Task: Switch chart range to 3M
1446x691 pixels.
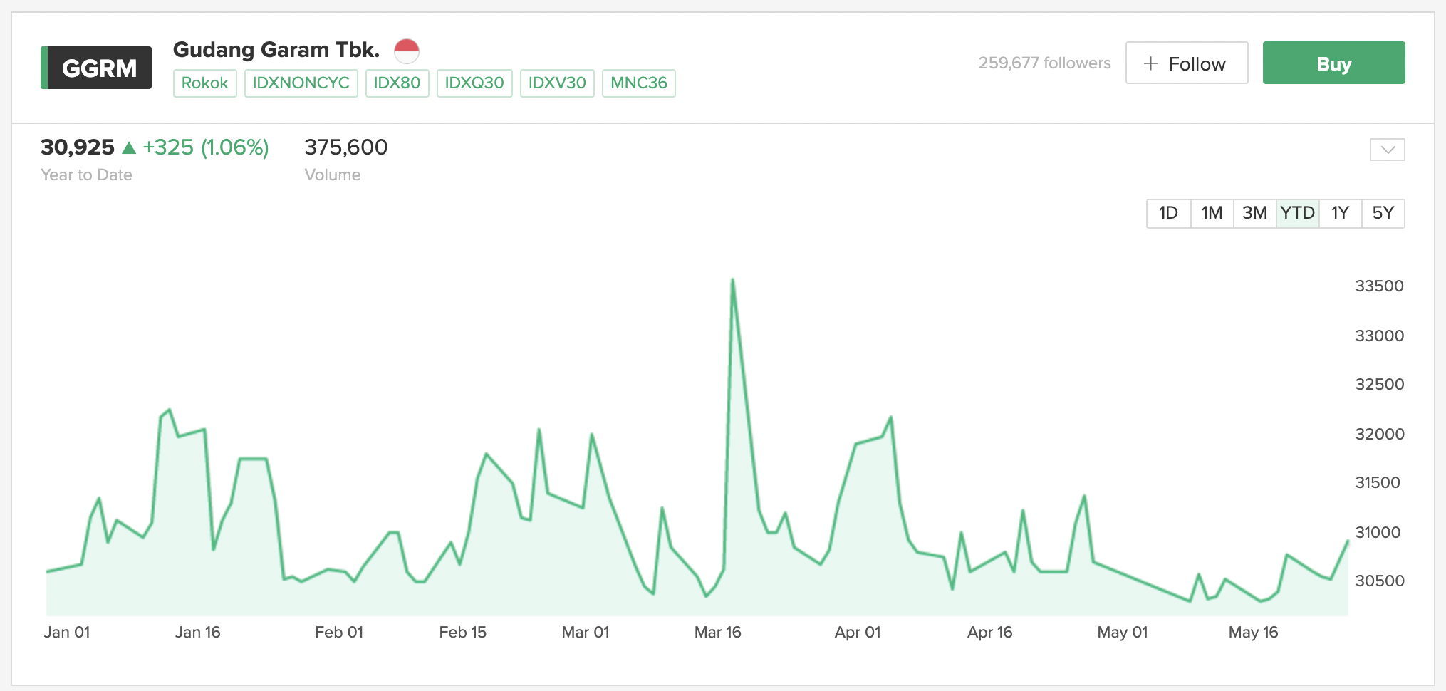Action: point(1255,213)
